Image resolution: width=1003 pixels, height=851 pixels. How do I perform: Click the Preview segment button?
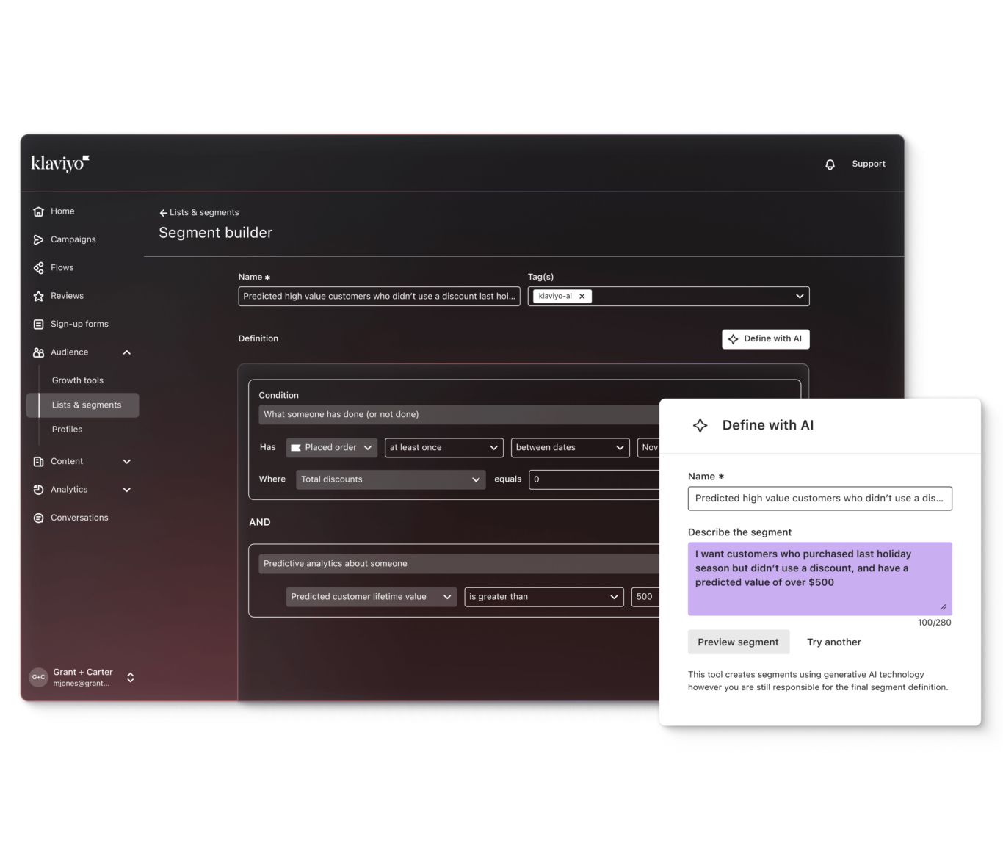pyautogui.click(x=738, y=641)
